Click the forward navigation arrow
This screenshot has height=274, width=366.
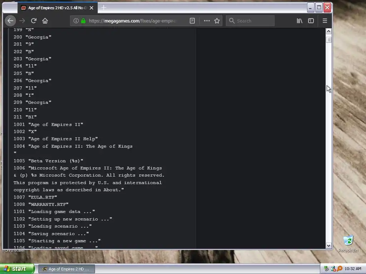pyautogui.click(x=22, y=21)
